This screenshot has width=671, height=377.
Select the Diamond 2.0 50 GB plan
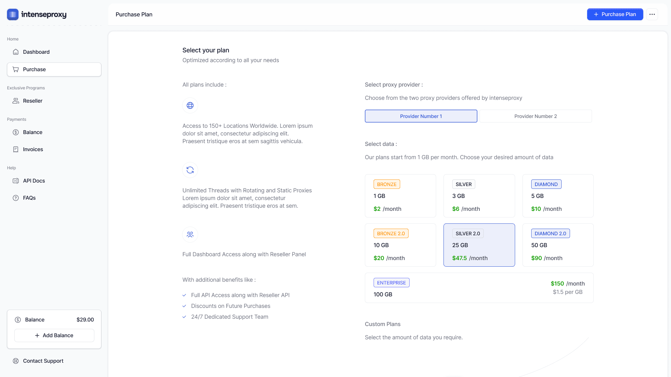tap(558, 245)
